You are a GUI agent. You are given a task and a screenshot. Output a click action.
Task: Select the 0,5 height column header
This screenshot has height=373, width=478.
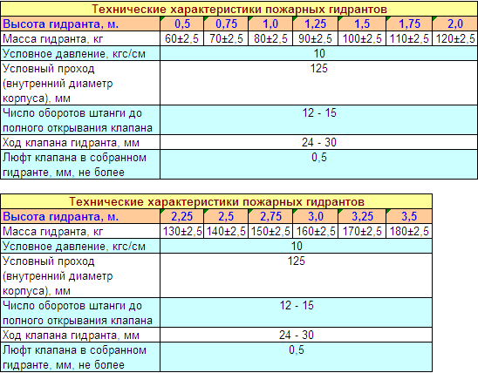coord(181,24)
